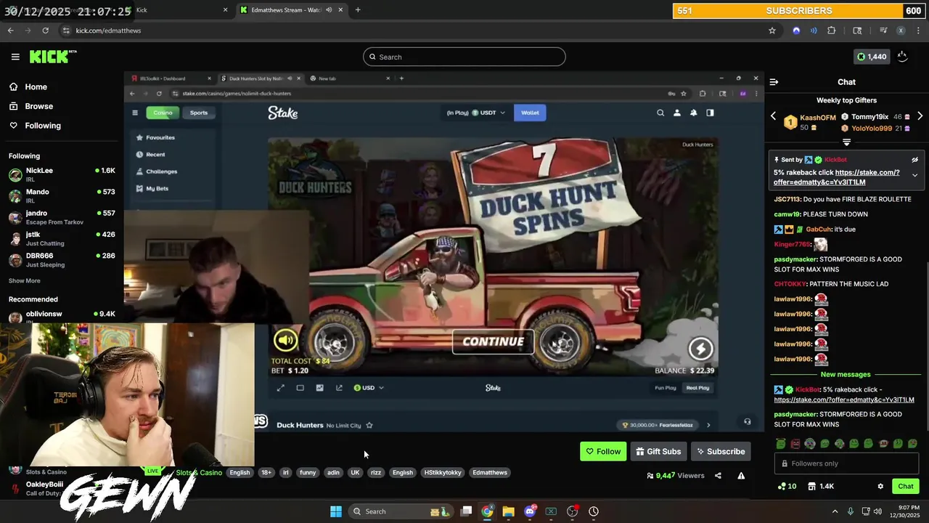Click the Windows taskbar search box
Screen dimensions: 929x523
(400, 511)
